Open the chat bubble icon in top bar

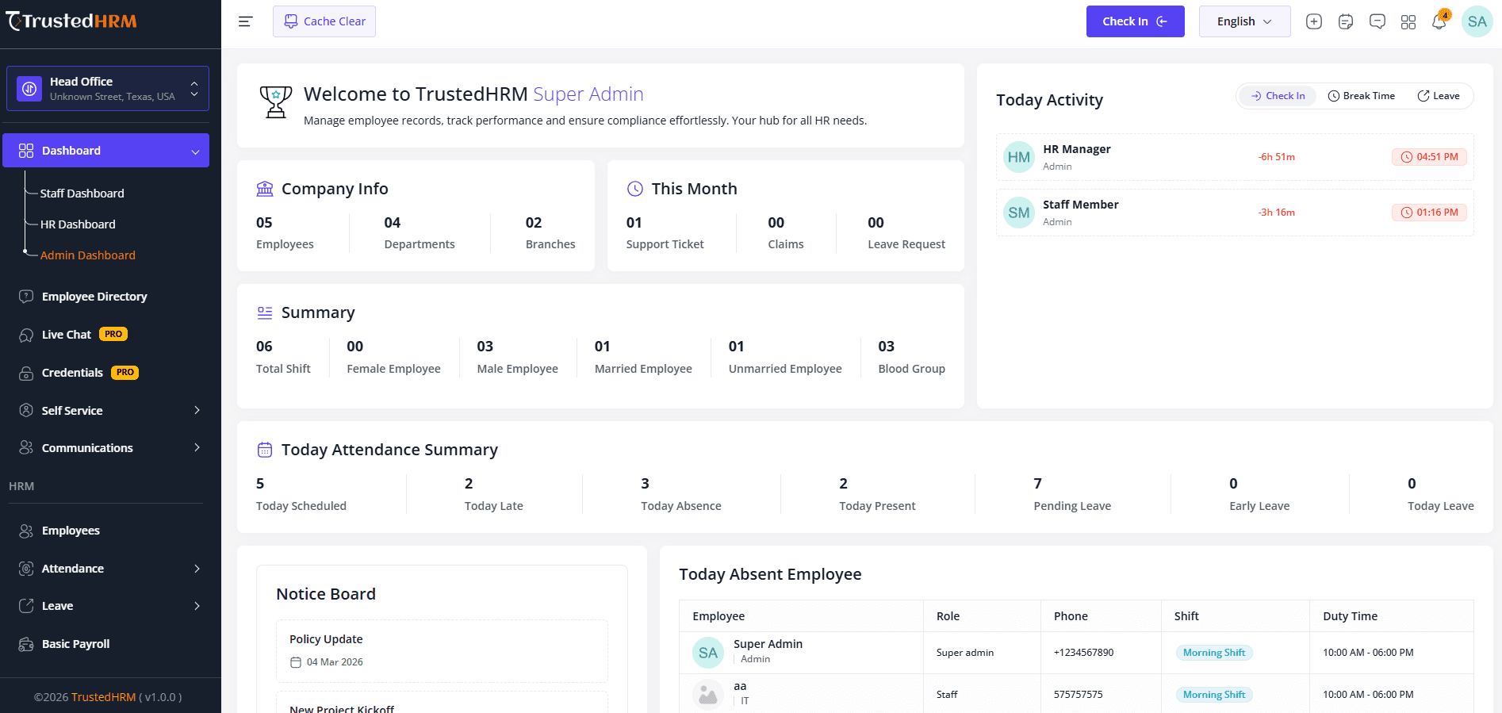[x=1377, y=21]
